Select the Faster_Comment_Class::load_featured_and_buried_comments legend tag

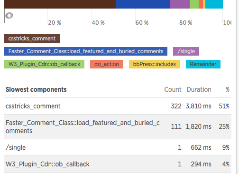(x=86, y=51)
